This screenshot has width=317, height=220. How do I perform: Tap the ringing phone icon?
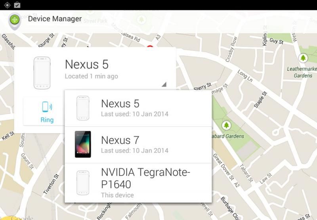coord(47,107)
